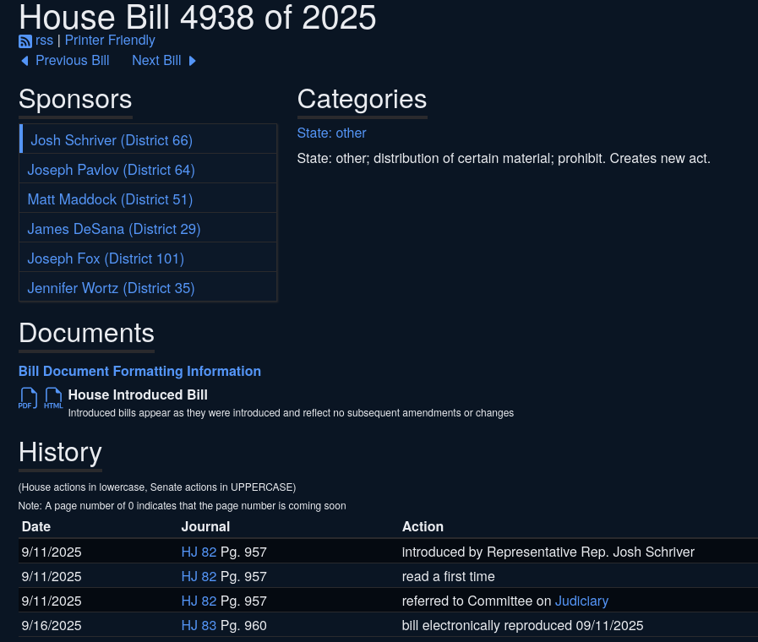
Task: Click the History heading
Action: [x=60, y=453]
